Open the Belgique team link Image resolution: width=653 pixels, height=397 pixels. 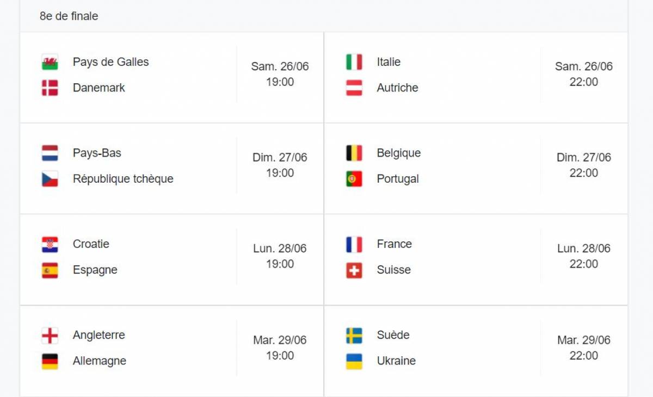point(399,153)
